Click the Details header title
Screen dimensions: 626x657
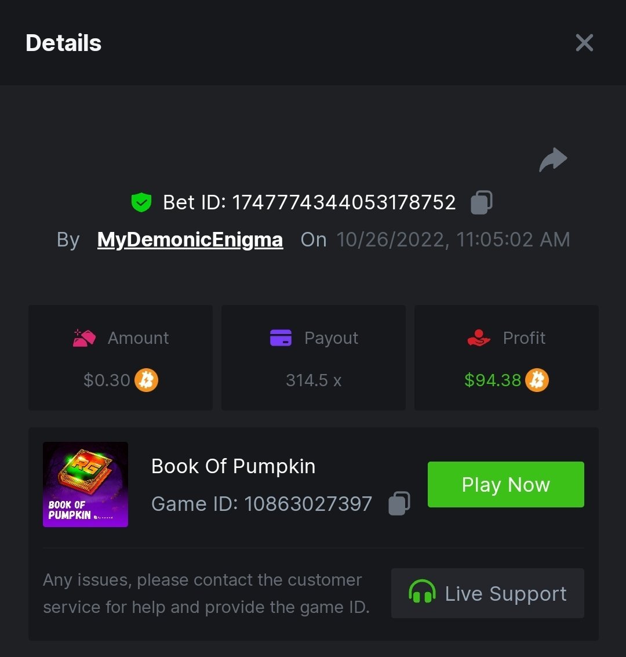[x=64, y=43]
